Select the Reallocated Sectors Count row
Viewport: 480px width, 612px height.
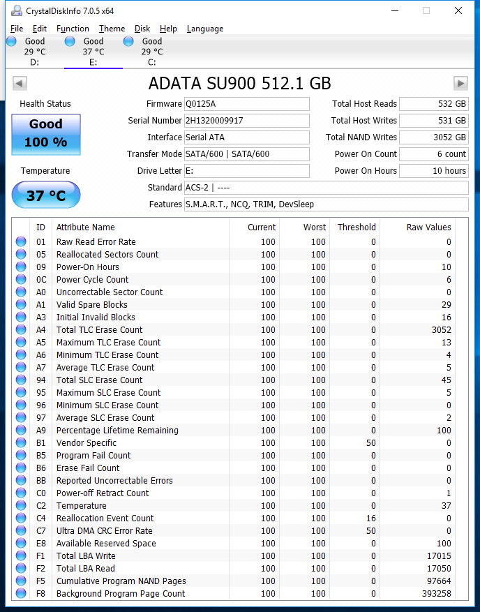pyautogui.click(x=107, y=255)
